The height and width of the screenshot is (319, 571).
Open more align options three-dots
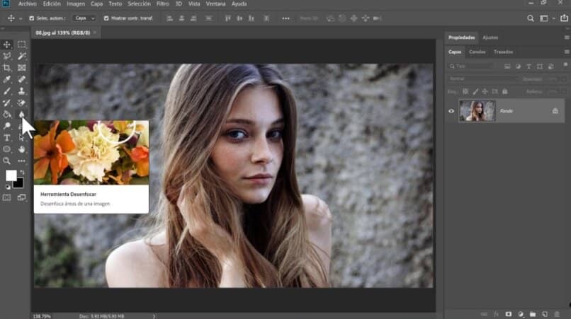(286, 18)
